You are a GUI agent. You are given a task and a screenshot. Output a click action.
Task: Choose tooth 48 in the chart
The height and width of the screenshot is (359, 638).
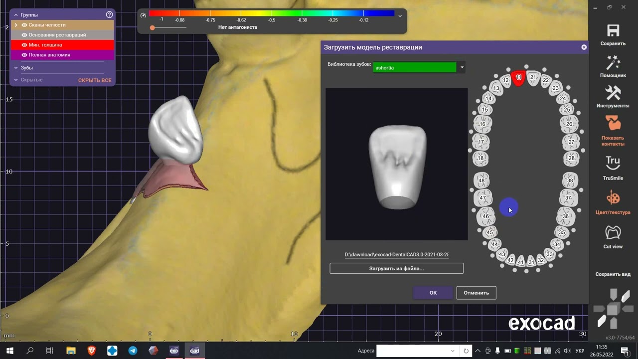481,180
